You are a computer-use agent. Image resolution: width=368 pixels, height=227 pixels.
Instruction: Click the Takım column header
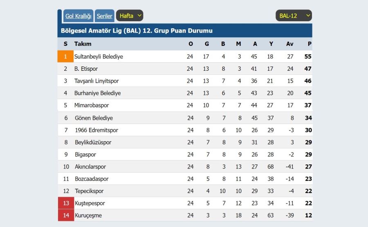pyautogui.click(x=83, y=44)
